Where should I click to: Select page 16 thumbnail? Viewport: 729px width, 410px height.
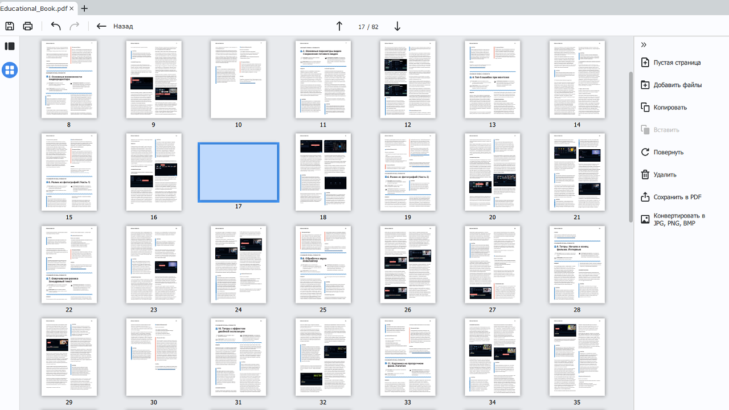[x=154, y=172]
